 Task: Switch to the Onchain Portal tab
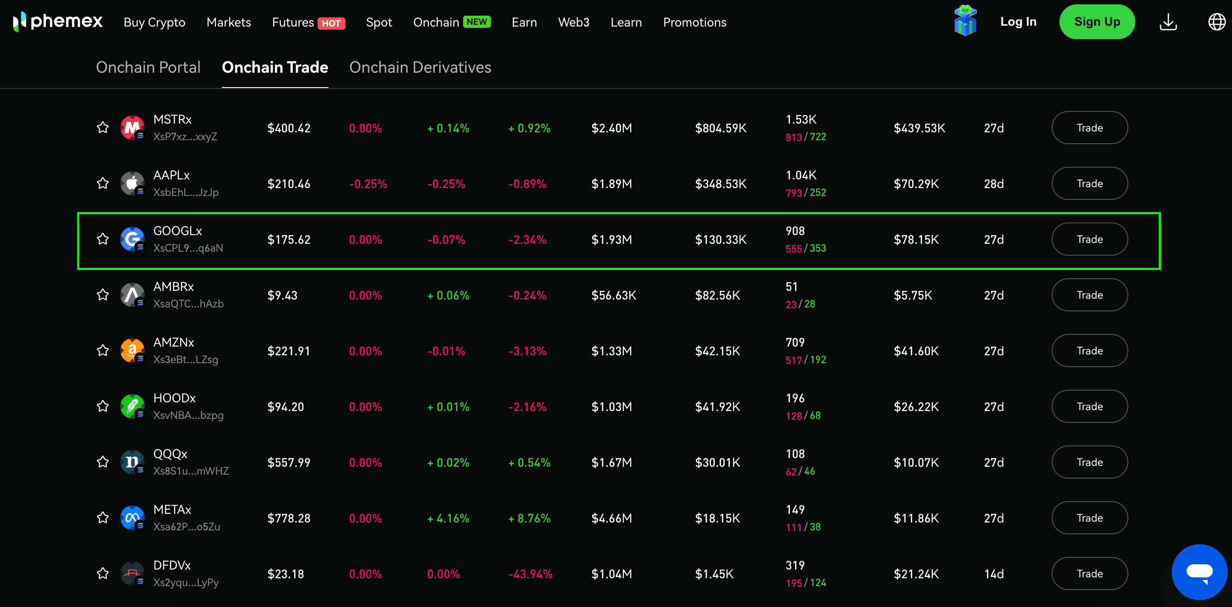point(148,67)
